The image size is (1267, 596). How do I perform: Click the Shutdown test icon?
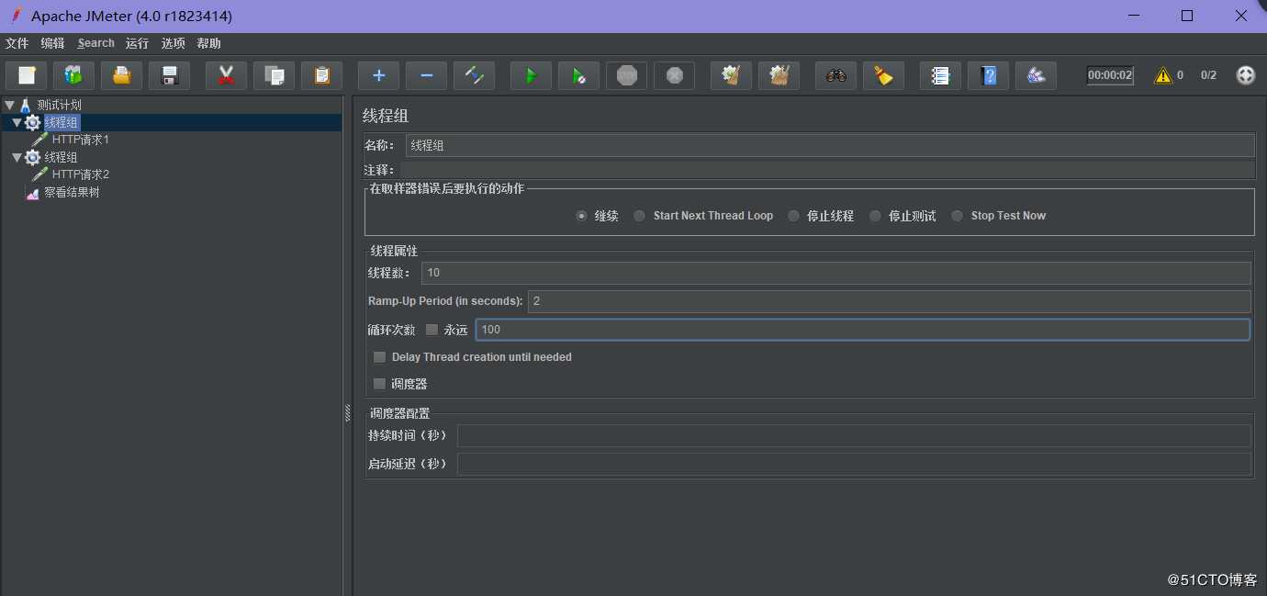point(674,75)
